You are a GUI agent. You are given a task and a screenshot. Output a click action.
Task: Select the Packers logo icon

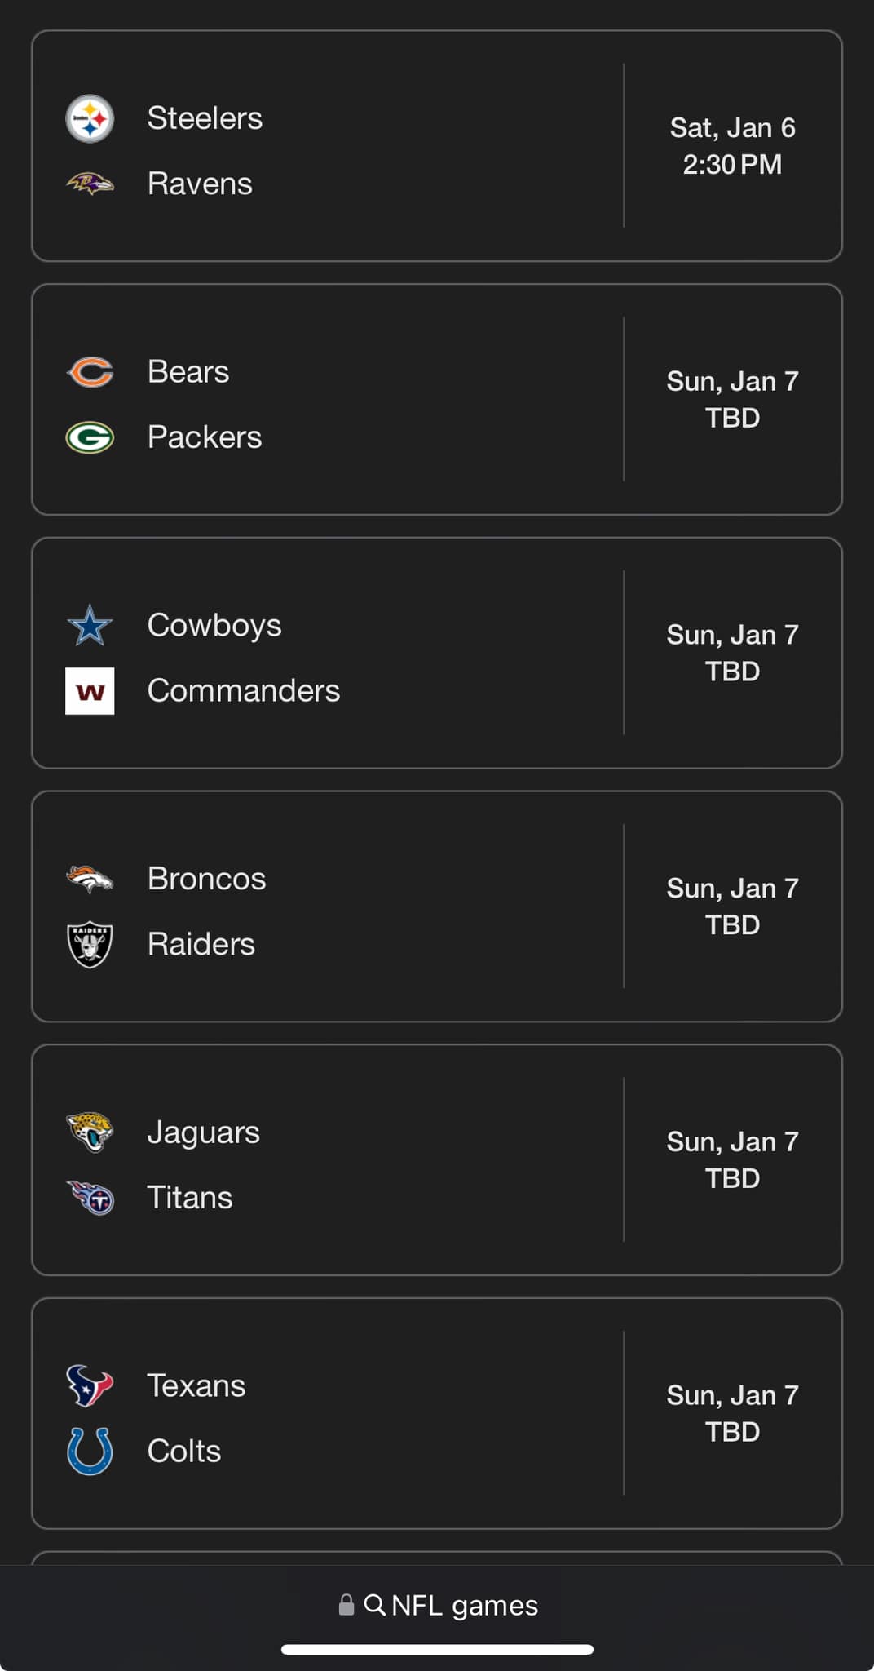[x=90, y=437]
